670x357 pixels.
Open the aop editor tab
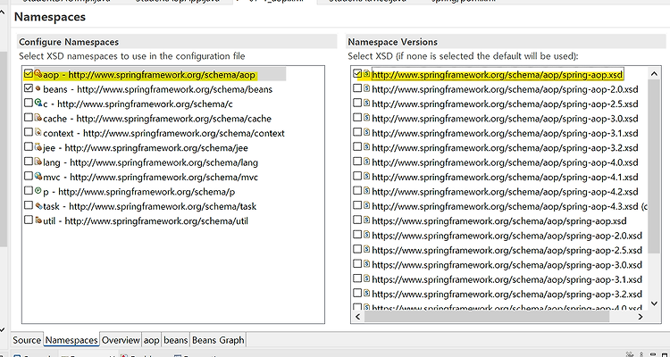[151, 340]
